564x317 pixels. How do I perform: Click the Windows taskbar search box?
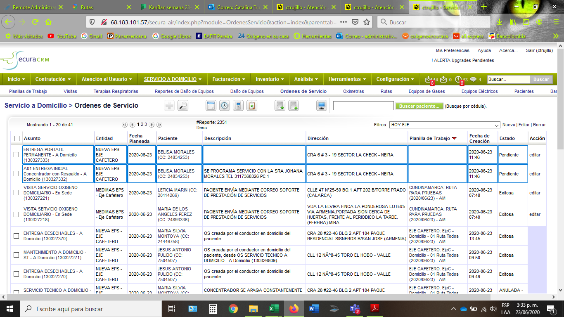[91, 308]
